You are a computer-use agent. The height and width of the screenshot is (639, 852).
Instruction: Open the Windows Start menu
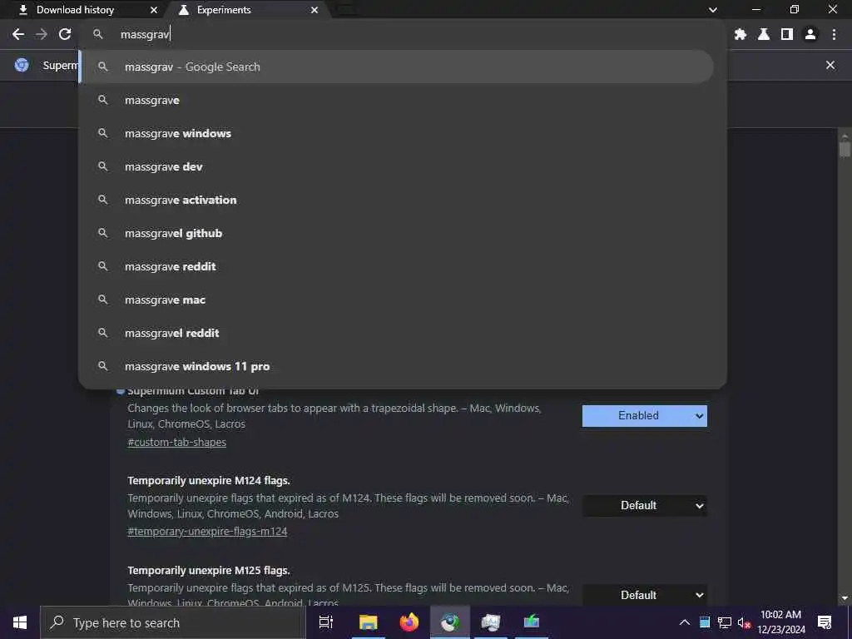click(20, 622)
